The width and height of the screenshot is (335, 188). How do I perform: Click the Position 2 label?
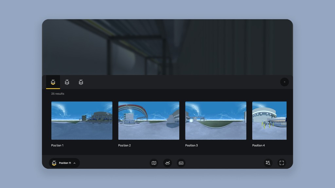coord(124,145)
